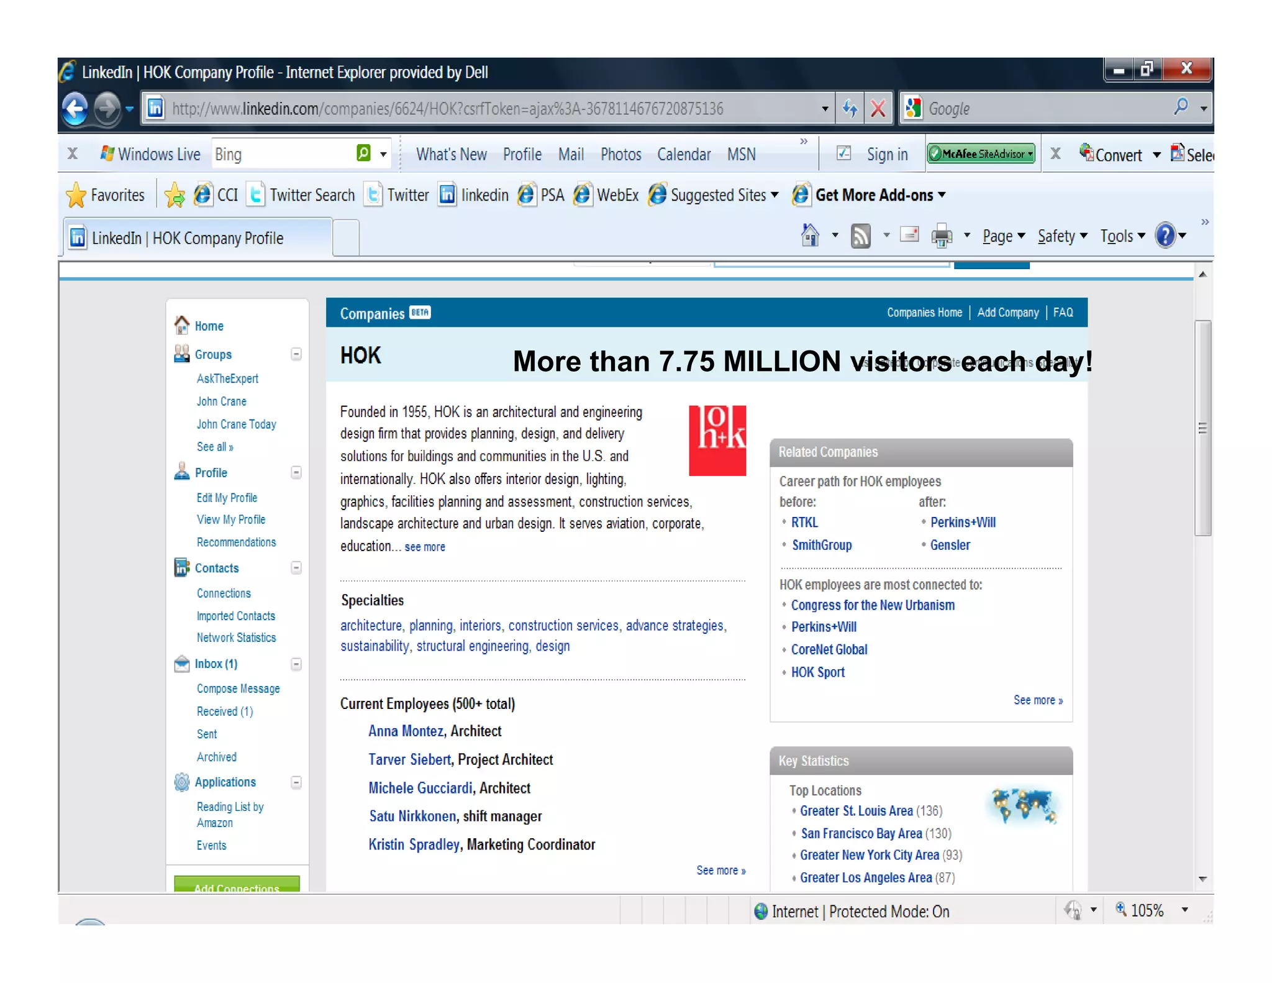The width and height of the screenshot is (1272, 983).
Task: Click the Home page house icon in toolbar
Action: pyautogui.click(x=809, y=235)
